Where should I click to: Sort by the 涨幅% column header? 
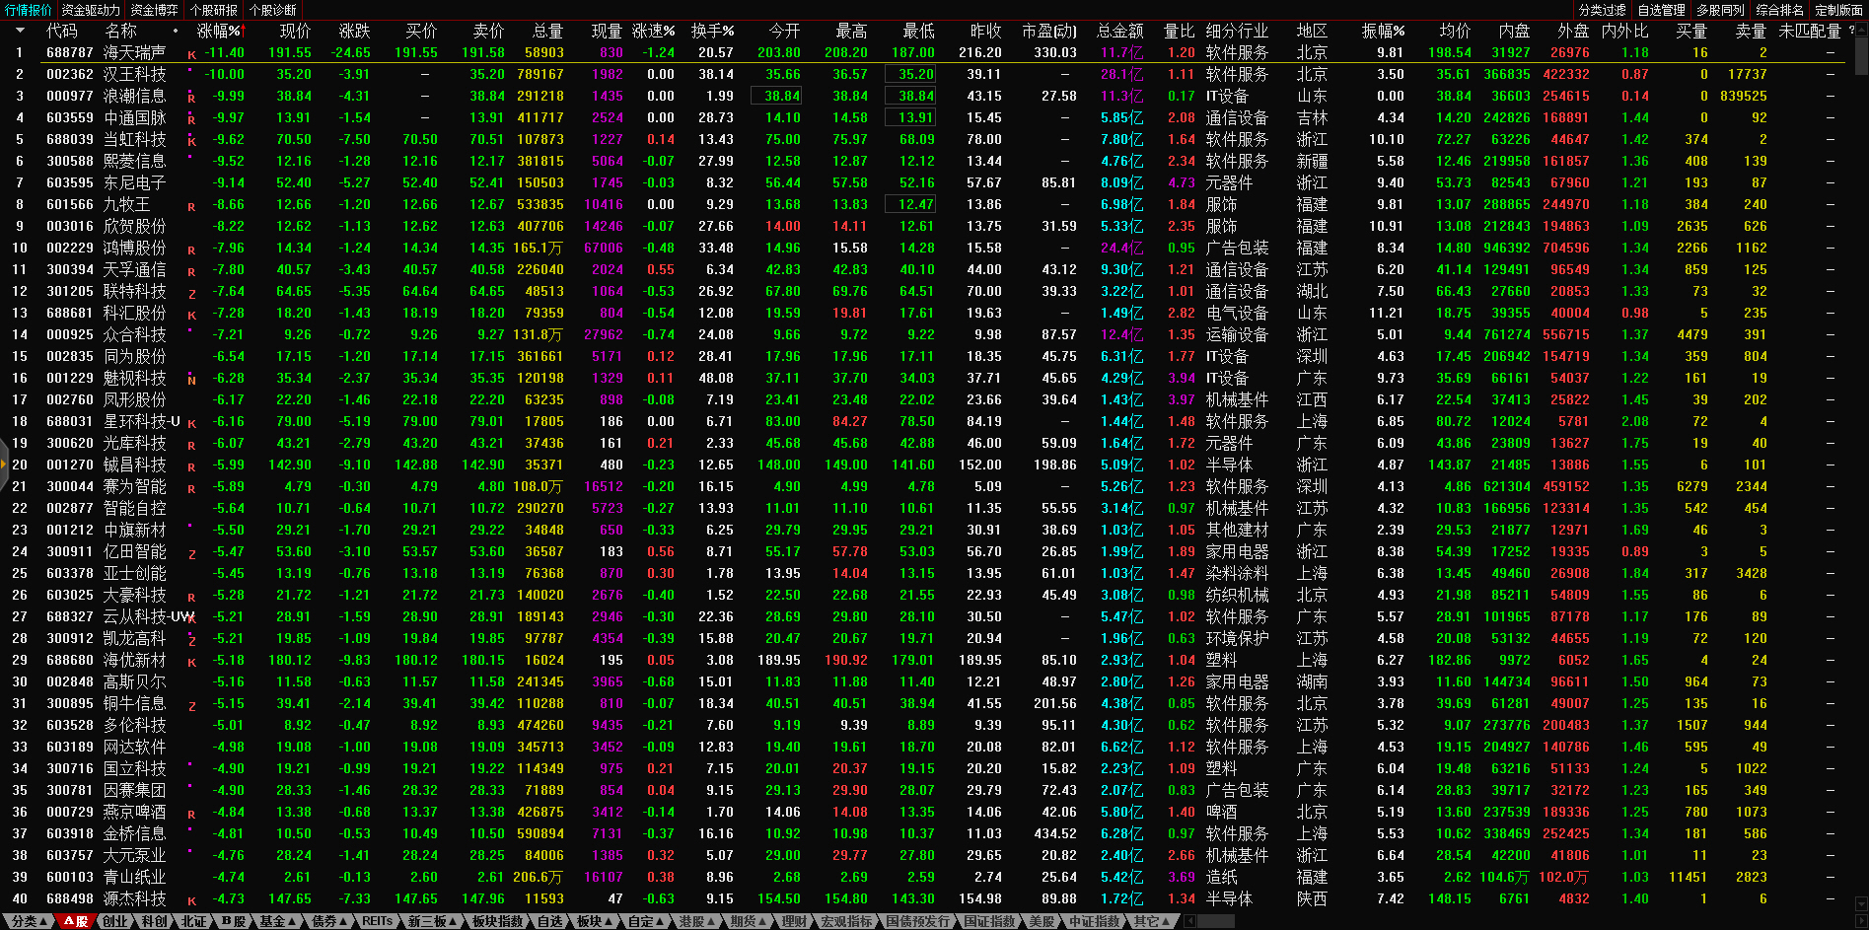tap(218, 31)
